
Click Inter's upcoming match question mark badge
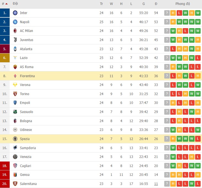[167, 13]
